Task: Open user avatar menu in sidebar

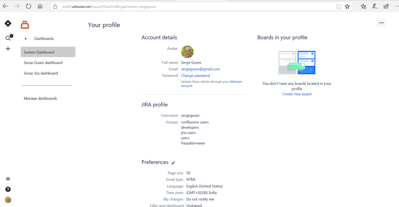Action: (8, 200)
